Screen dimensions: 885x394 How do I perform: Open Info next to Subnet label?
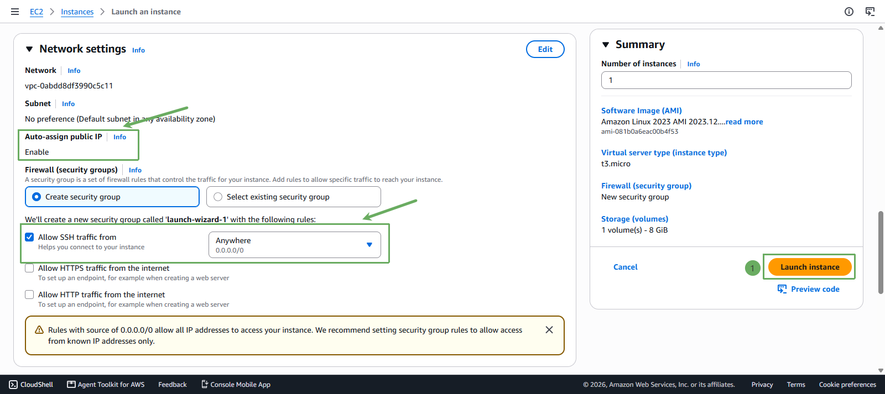69,104
